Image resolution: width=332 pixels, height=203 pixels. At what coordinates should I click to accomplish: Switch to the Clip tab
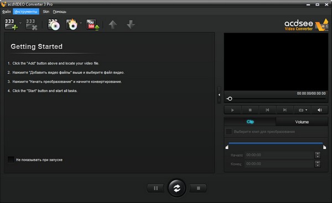pyautogui.click(x=250, y=122)
